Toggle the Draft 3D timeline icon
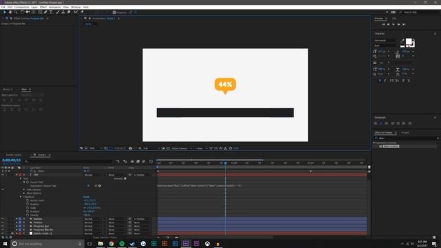Viewport: 441px width, 248px height. pyautogui.click(x=125, y=161)
